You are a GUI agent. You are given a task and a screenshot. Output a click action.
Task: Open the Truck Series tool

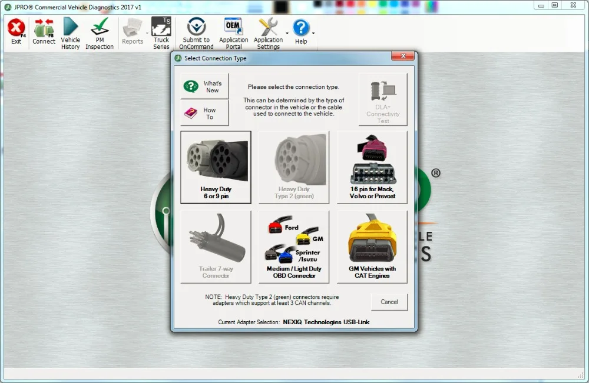pyautogui.click(x=161, y=34)
